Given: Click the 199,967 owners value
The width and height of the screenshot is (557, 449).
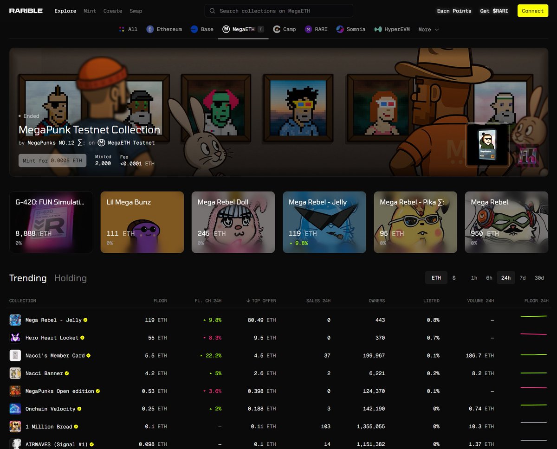Looking at the screenshot, I should pyautogui.click(x=374, y=356).
